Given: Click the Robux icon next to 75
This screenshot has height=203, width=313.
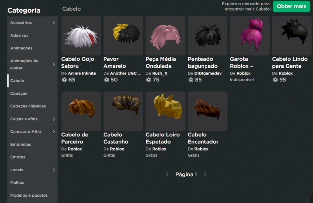Looking at the screenshot, I should (149, 80).
